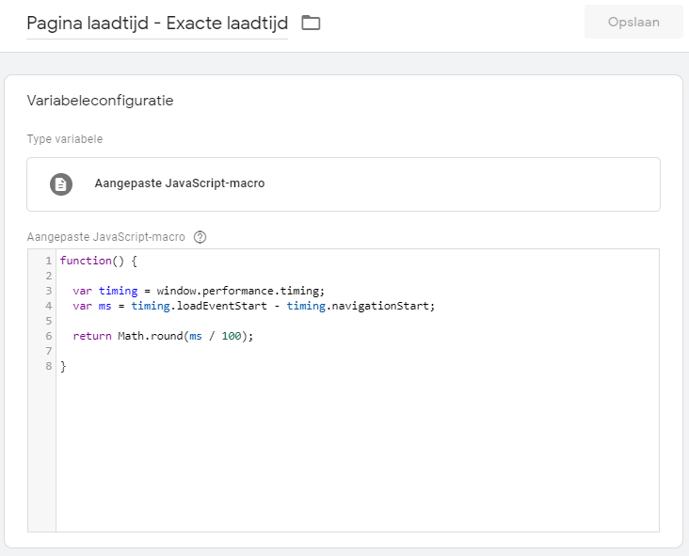
Task: Edit the variable name 'Pagina laadtijd - Exacte laadtijd'
Action: point(157,24)
